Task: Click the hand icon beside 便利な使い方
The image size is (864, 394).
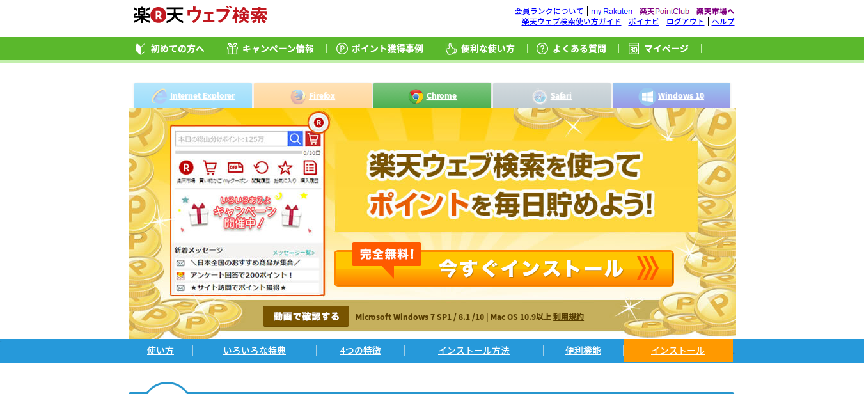Action: pyautogui.click(x=452, y=49)
